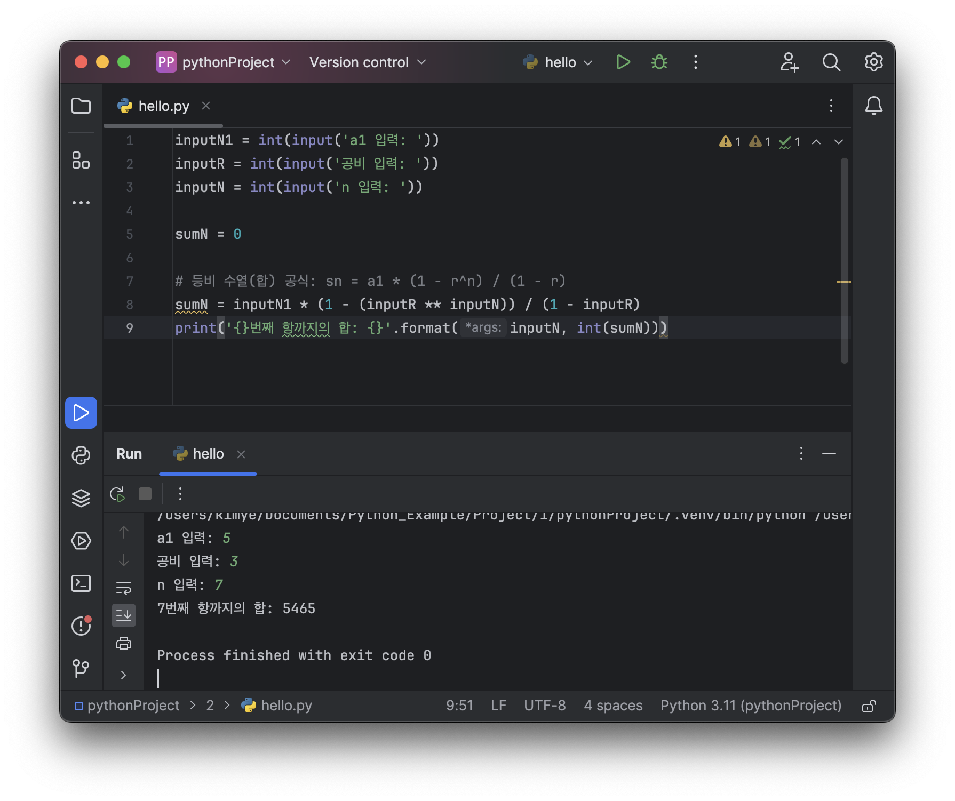Image resolution: width=955 pixels, height=801 pixels.
Task: Open the Problems tool window icon
Action: (81, 626)
